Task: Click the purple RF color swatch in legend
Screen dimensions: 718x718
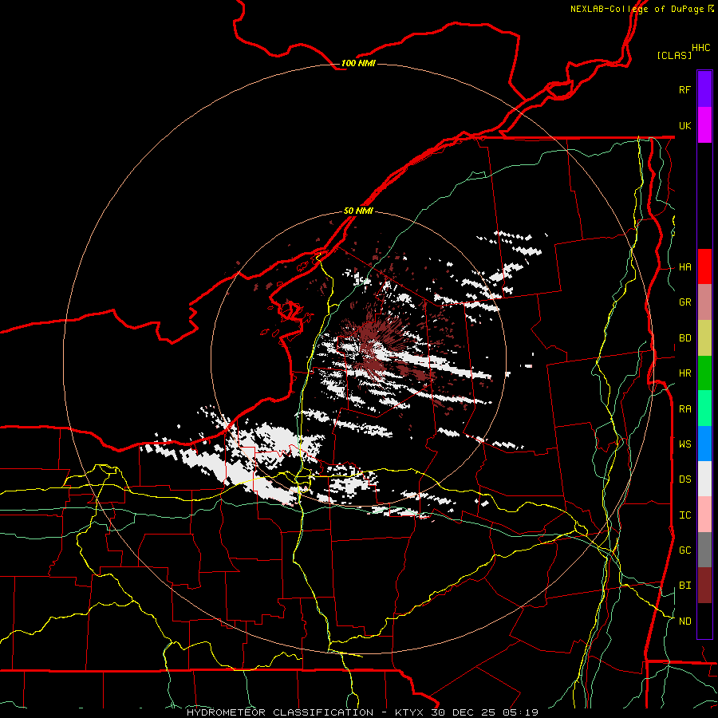Action: (x=704, y=89)
